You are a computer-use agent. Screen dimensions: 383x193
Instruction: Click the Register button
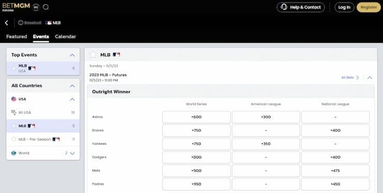369,7
